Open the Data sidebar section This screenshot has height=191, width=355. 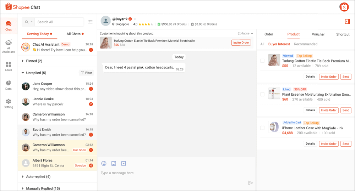9,85
